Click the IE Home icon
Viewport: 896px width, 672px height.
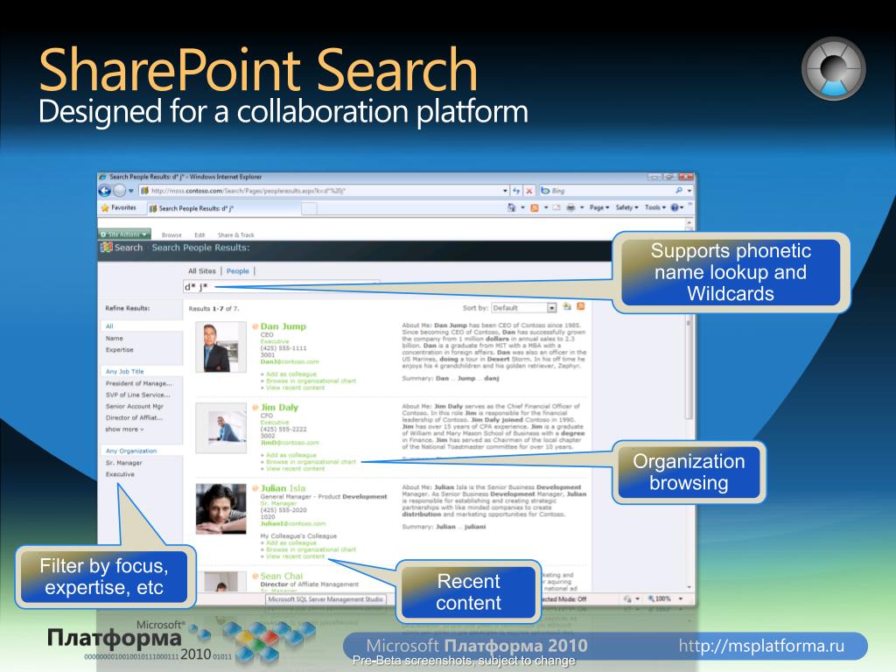(x=511, y=208)
